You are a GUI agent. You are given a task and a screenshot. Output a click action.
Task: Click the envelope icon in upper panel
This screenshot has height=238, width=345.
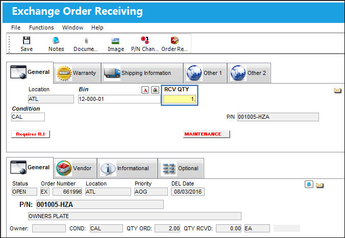(337, 90)
